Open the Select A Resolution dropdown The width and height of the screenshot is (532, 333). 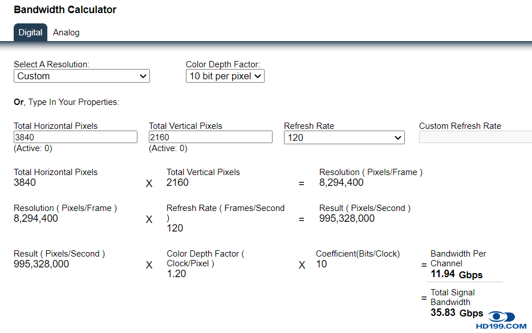82,76
